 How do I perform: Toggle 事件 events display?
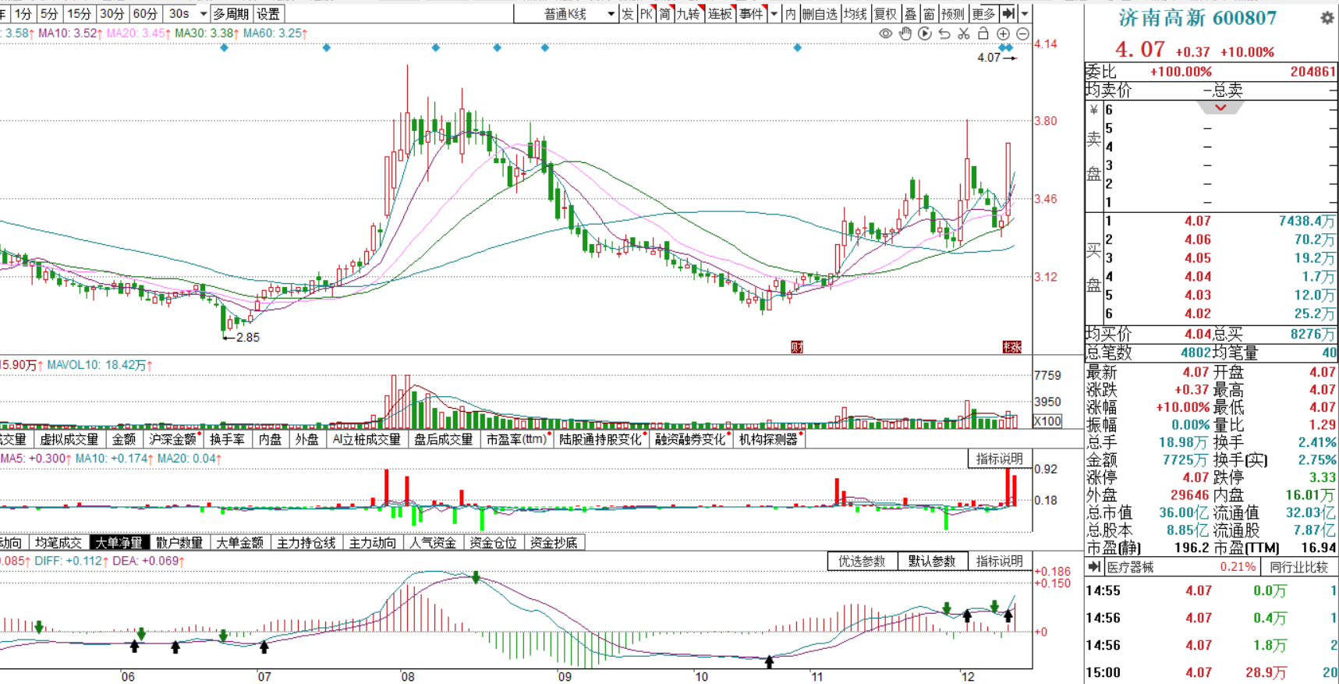[x=752, y=13]
